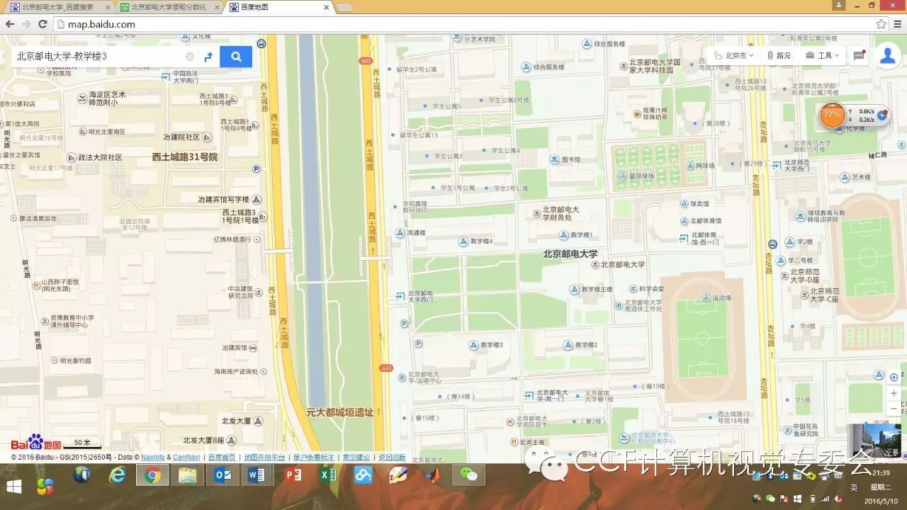Open route directions arrow icon
This screenshot has height=510, width=907.
pyautogui.click(x=208, y=57)
